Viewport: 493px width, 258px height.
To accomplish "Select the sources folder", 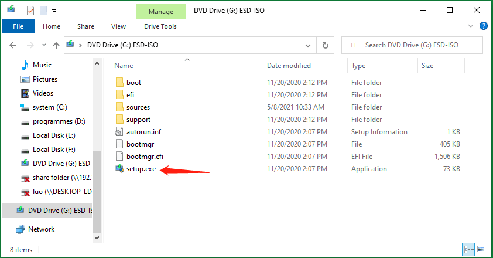I will [138, 107].
